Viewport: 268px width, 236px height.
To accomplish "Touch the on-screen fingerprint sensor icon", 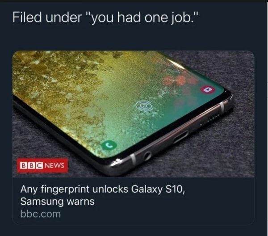I will (x=144, y=105).
